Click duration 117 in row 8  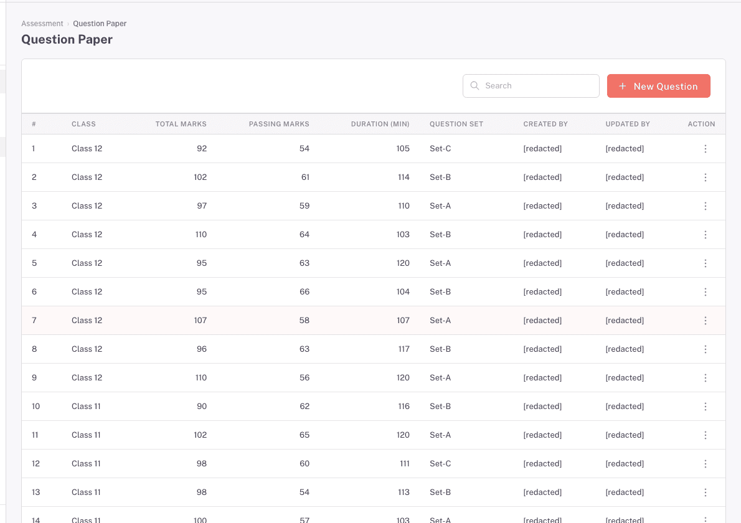pyautogui.click(x=404, y=349)
